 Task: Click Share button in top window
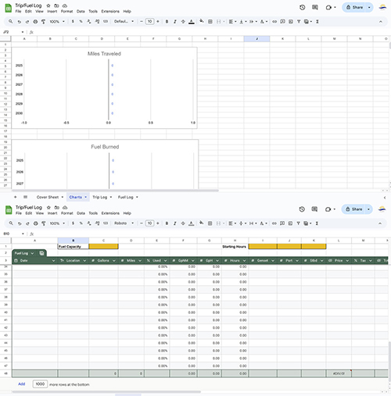[x=354, y=8]
